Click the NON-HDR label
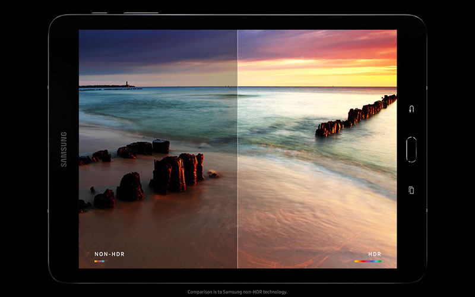 coord(109,254)
